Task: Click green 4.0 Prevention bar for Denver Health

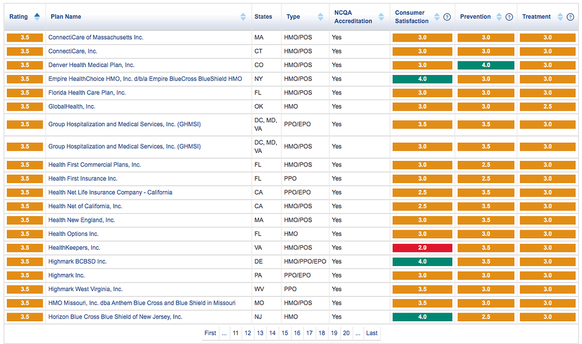Action: click(x=486, y=65)
